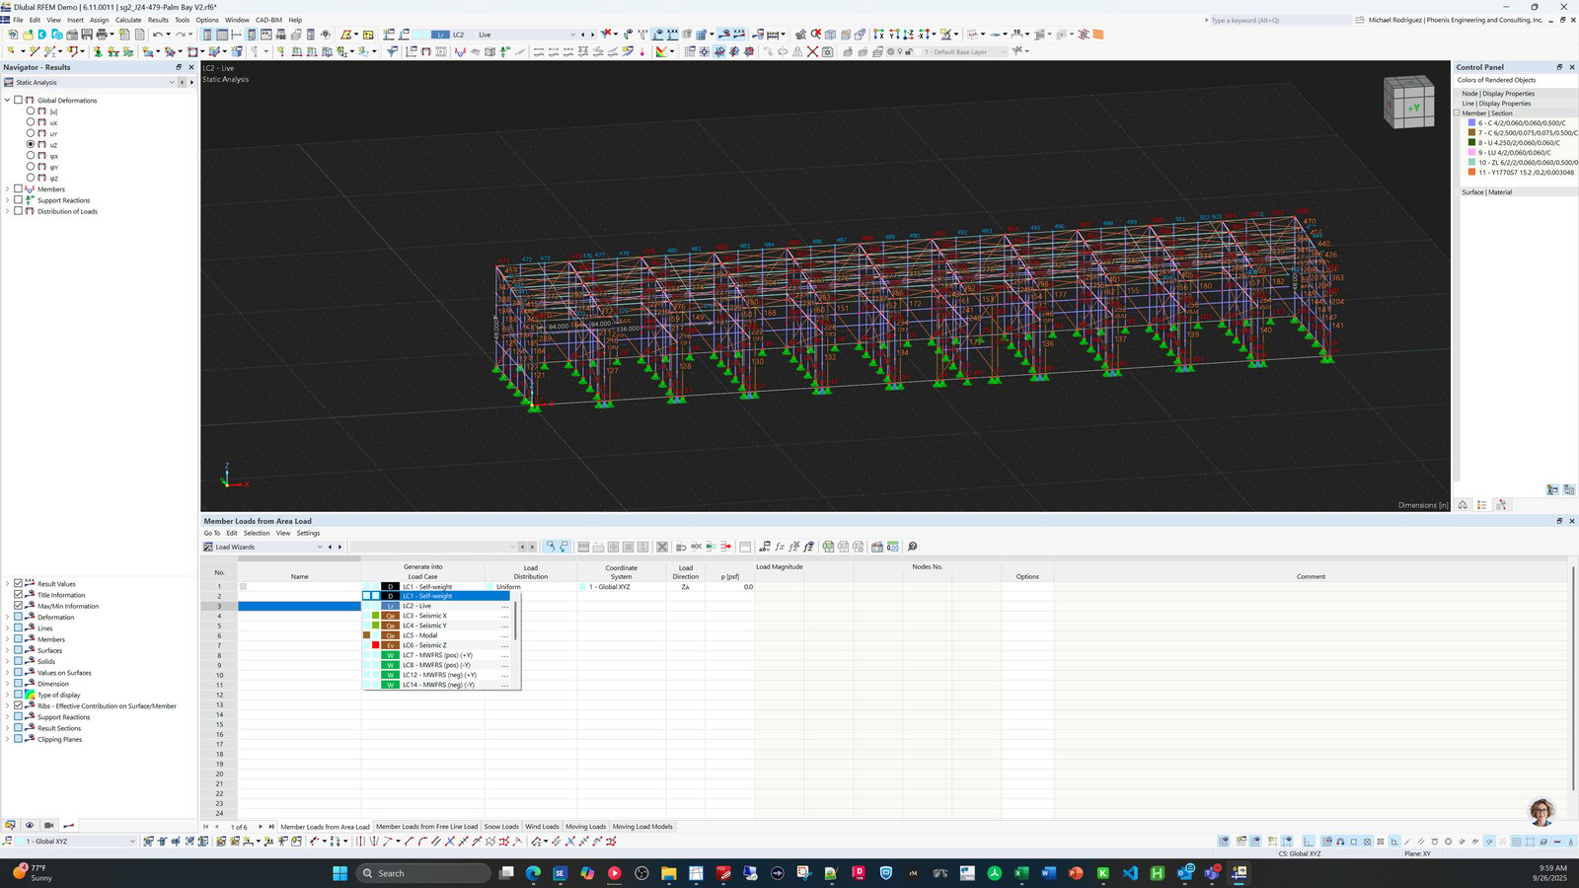
Task: Open the 1 - Global XYZ coordinate dropdown
Action: pos(132,842)
